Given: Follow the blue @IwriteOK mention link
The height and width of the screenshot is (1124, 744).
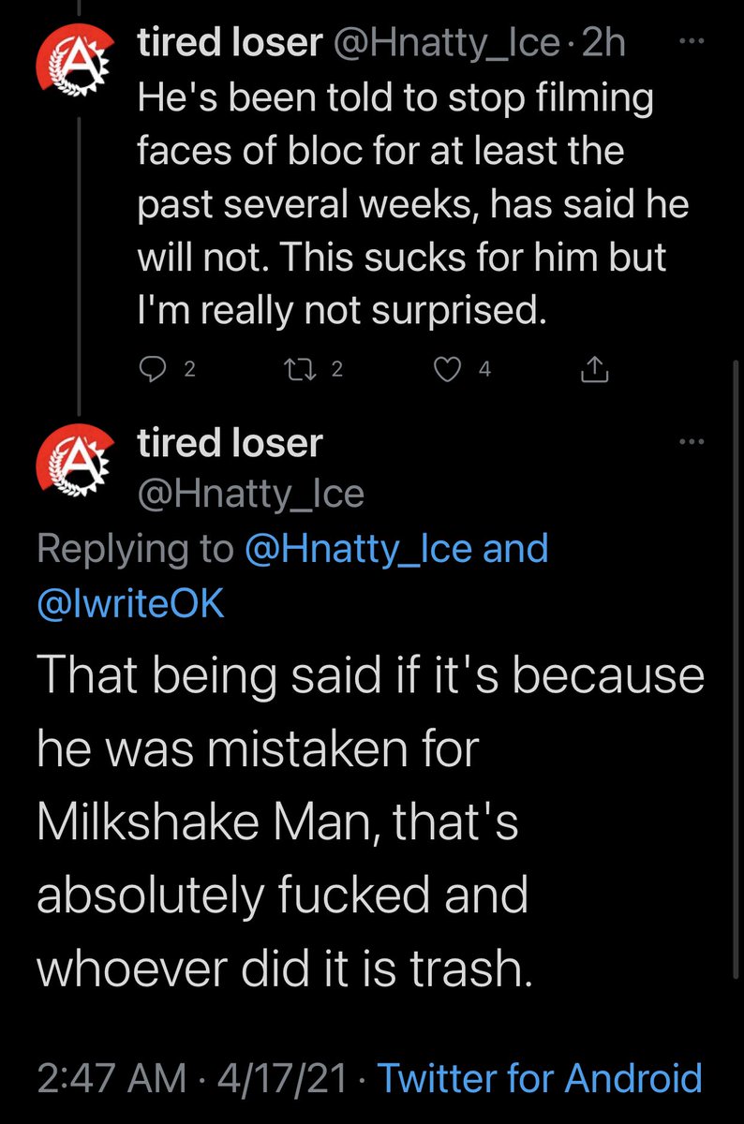Looking at the screenshot, I should [130, 603].
